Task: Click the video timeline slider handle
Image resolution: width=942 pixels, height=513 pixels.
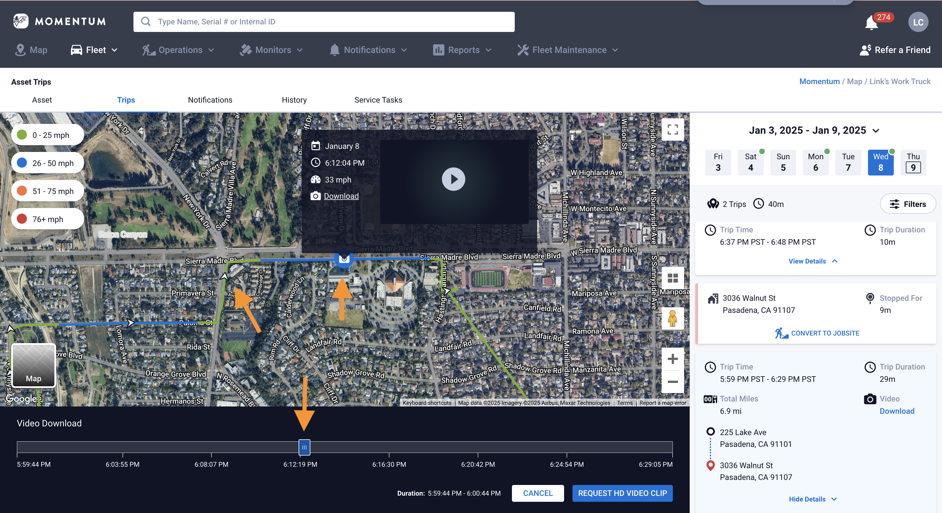Action: (x=304, y=447)
